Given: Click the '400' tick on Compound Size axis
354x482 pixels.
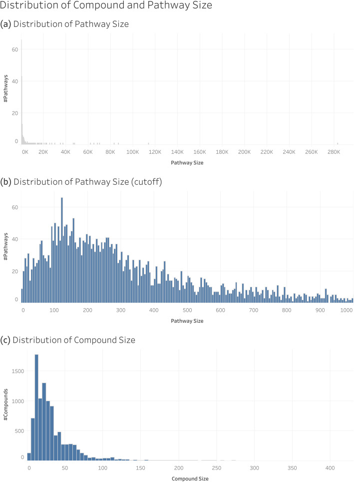Looking at the screenshot, I should (330, 468).
